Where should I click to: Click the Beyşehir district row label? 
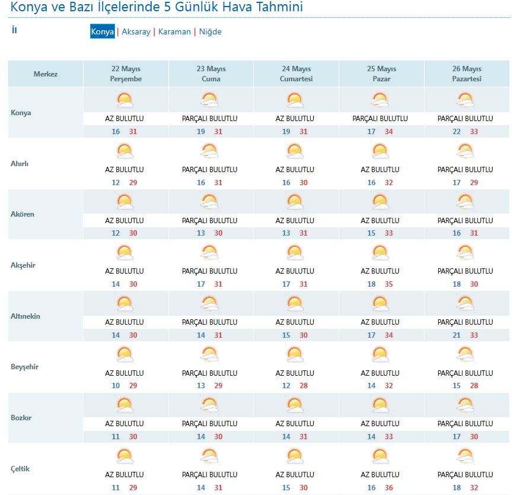click(24, 367)
